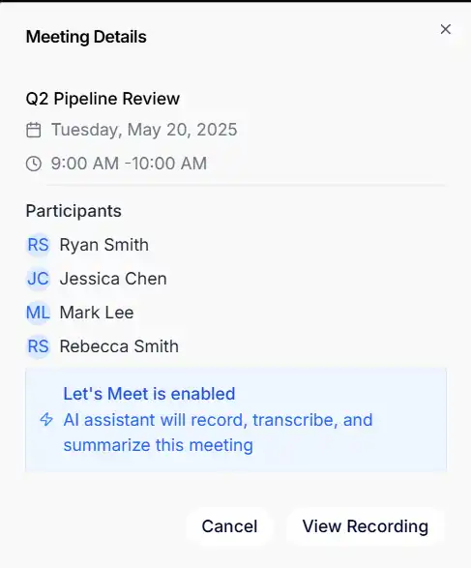Viewport: 471px width, 568px height.
Task: Click the 9:00 AM -10:00 AM time range
Action: [x=129, y=164]
